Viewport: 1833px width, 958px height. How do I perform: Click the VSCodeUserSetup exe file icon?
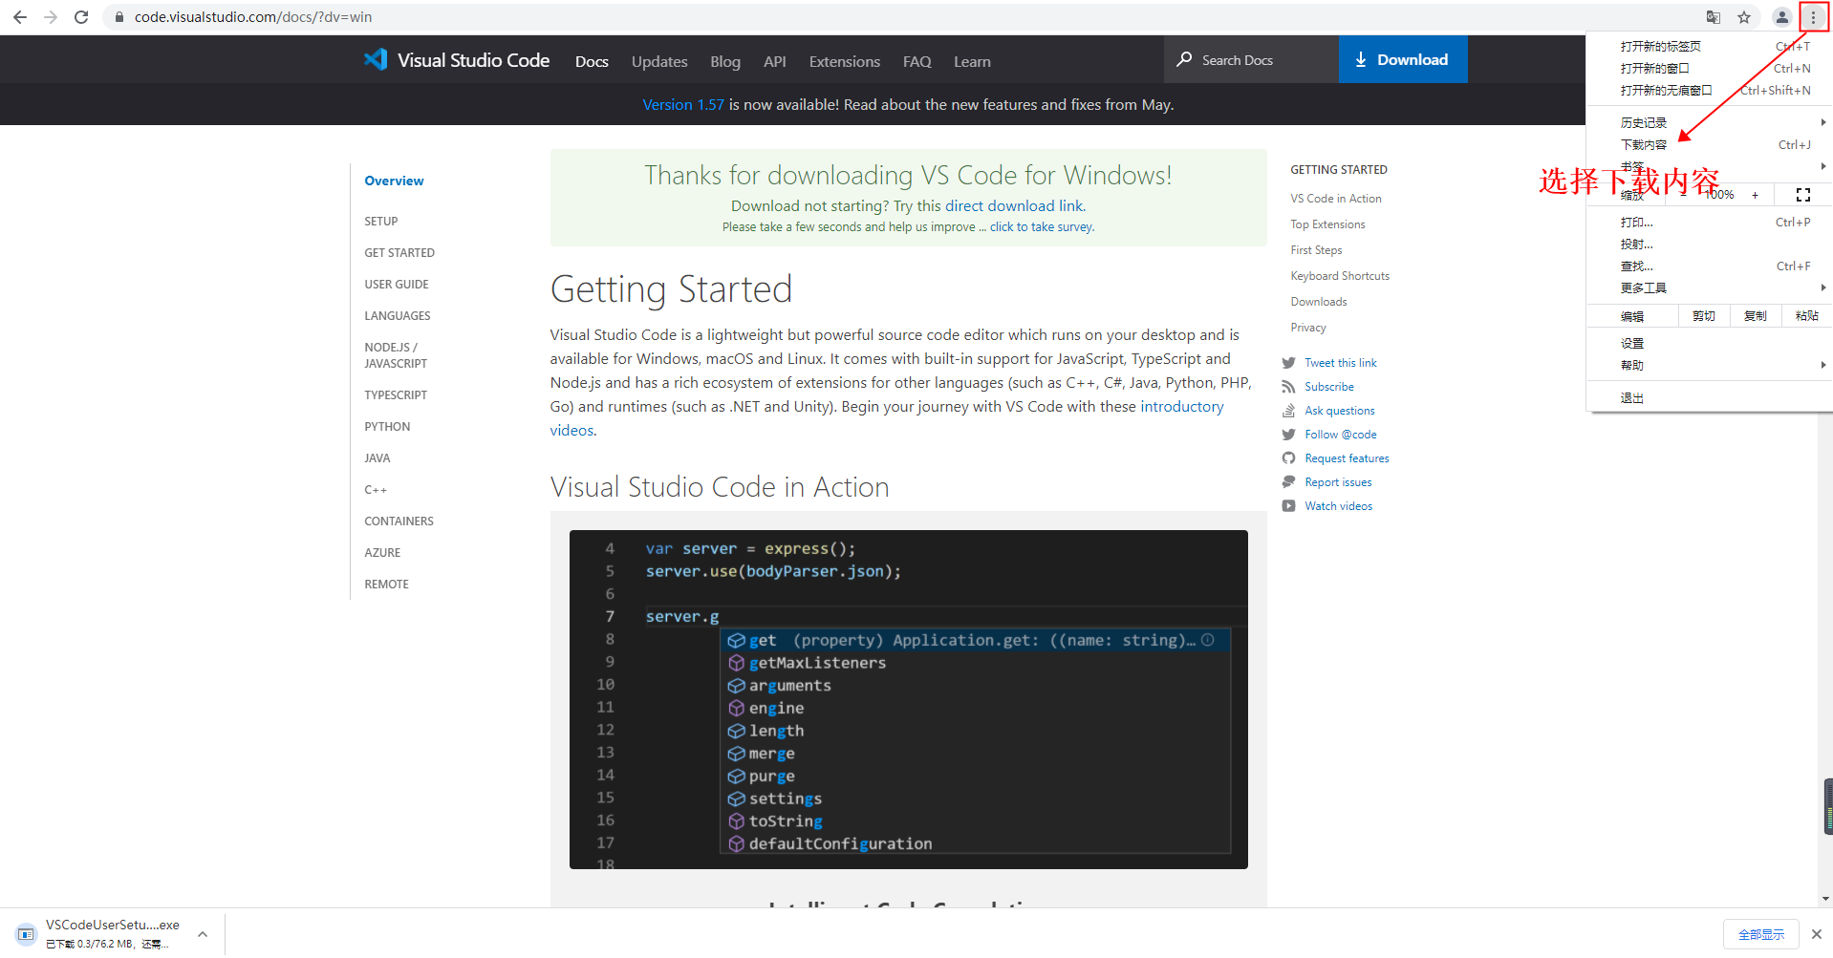(x=26, y=933)
